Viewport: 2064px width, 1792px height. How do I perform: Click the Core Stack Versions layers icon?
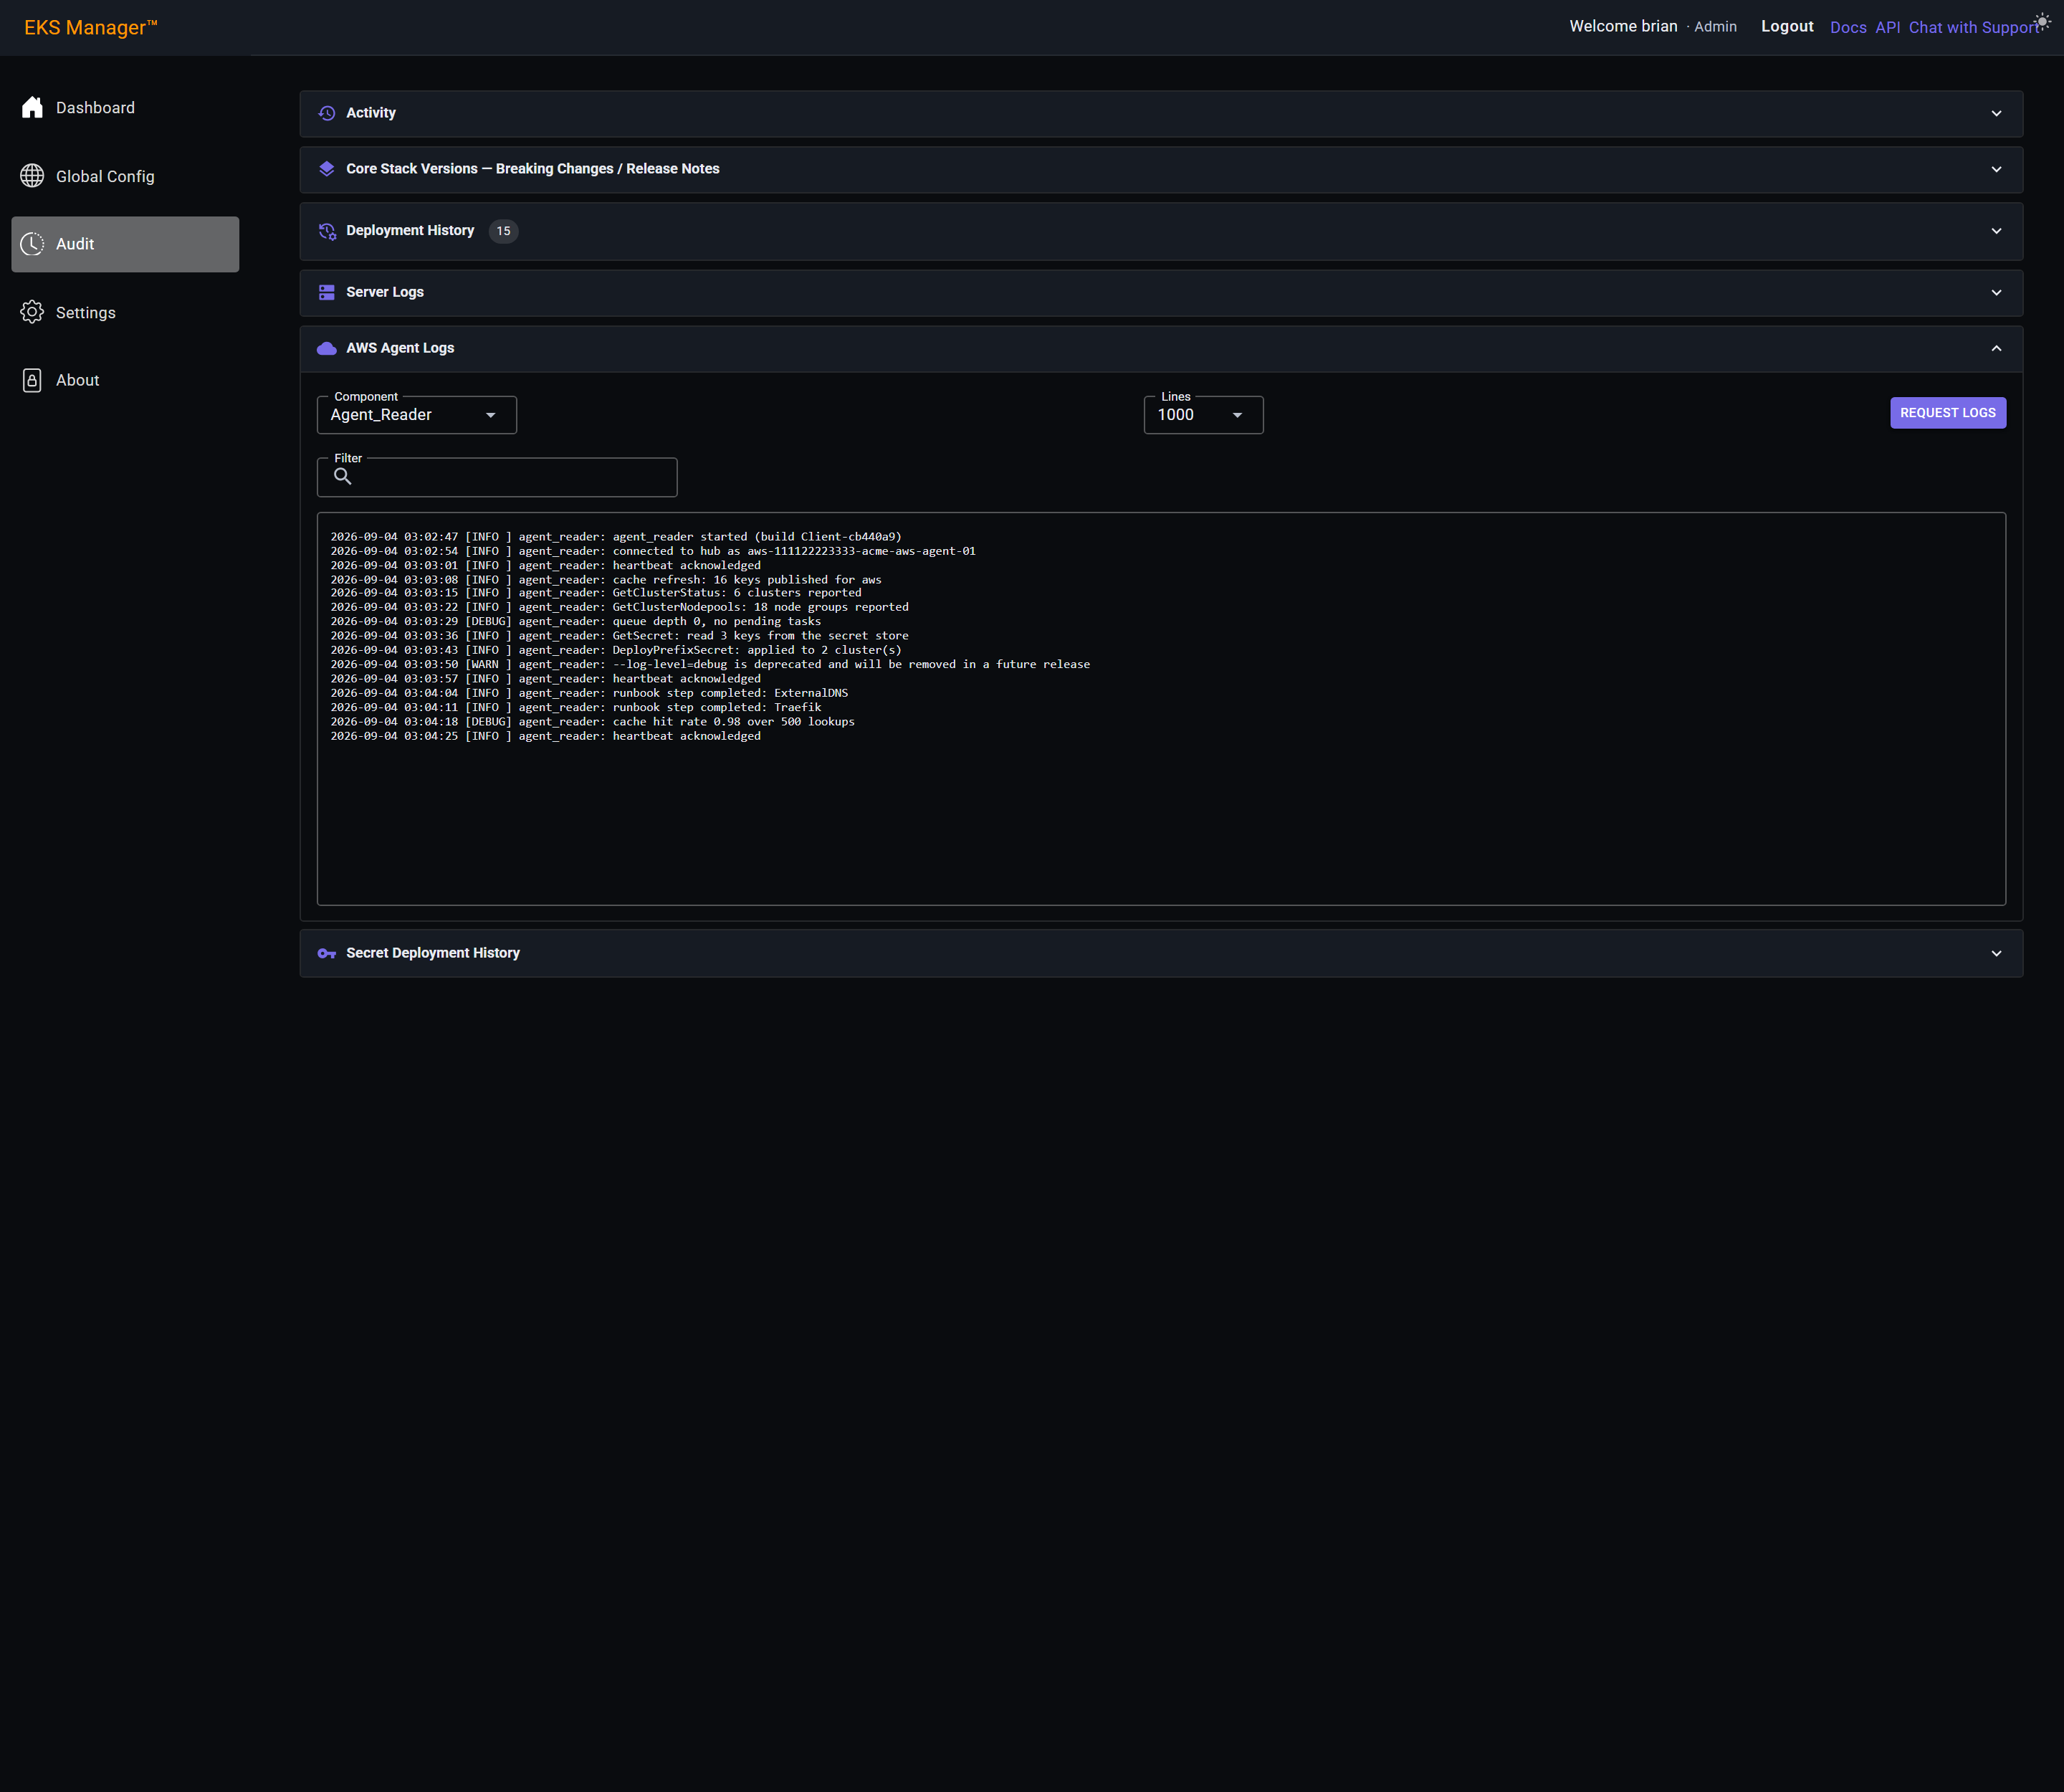point(327,169)
